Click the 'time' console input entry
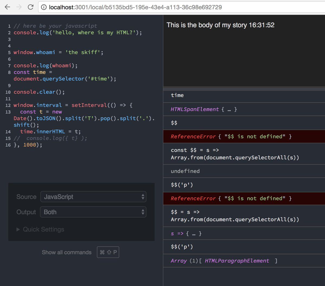 [x=177, y=95]
